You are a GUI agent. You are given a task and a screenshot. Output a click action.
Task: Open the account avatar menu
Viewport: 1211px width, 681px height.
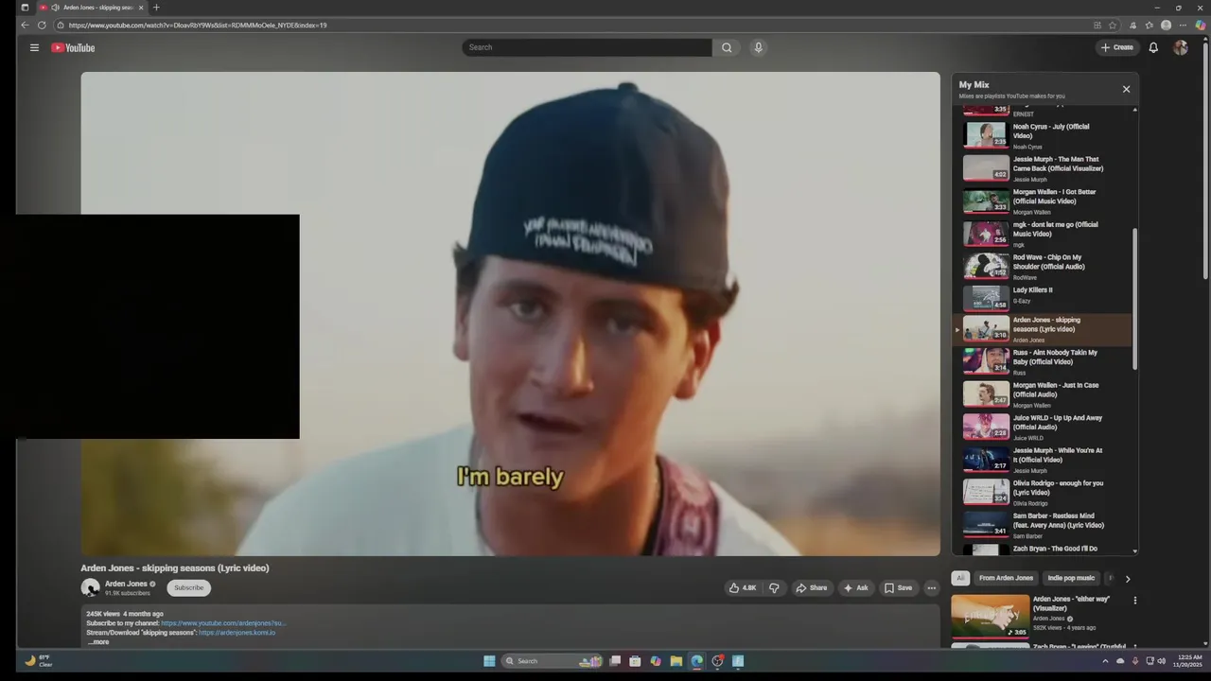coord(1180,47)
